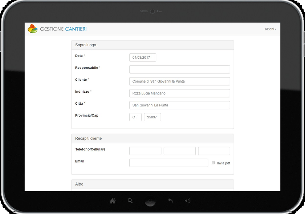Click the Gestione Cantieri brand title
Viewport: 305px width, 214px height.
click(x=64, y=29)
